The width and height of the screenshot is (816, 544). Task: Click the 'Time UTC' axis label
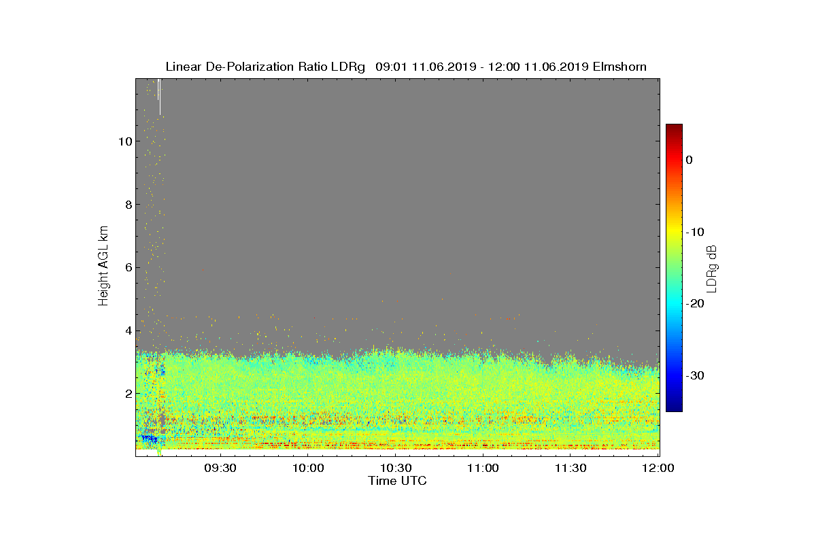(398, 481)
